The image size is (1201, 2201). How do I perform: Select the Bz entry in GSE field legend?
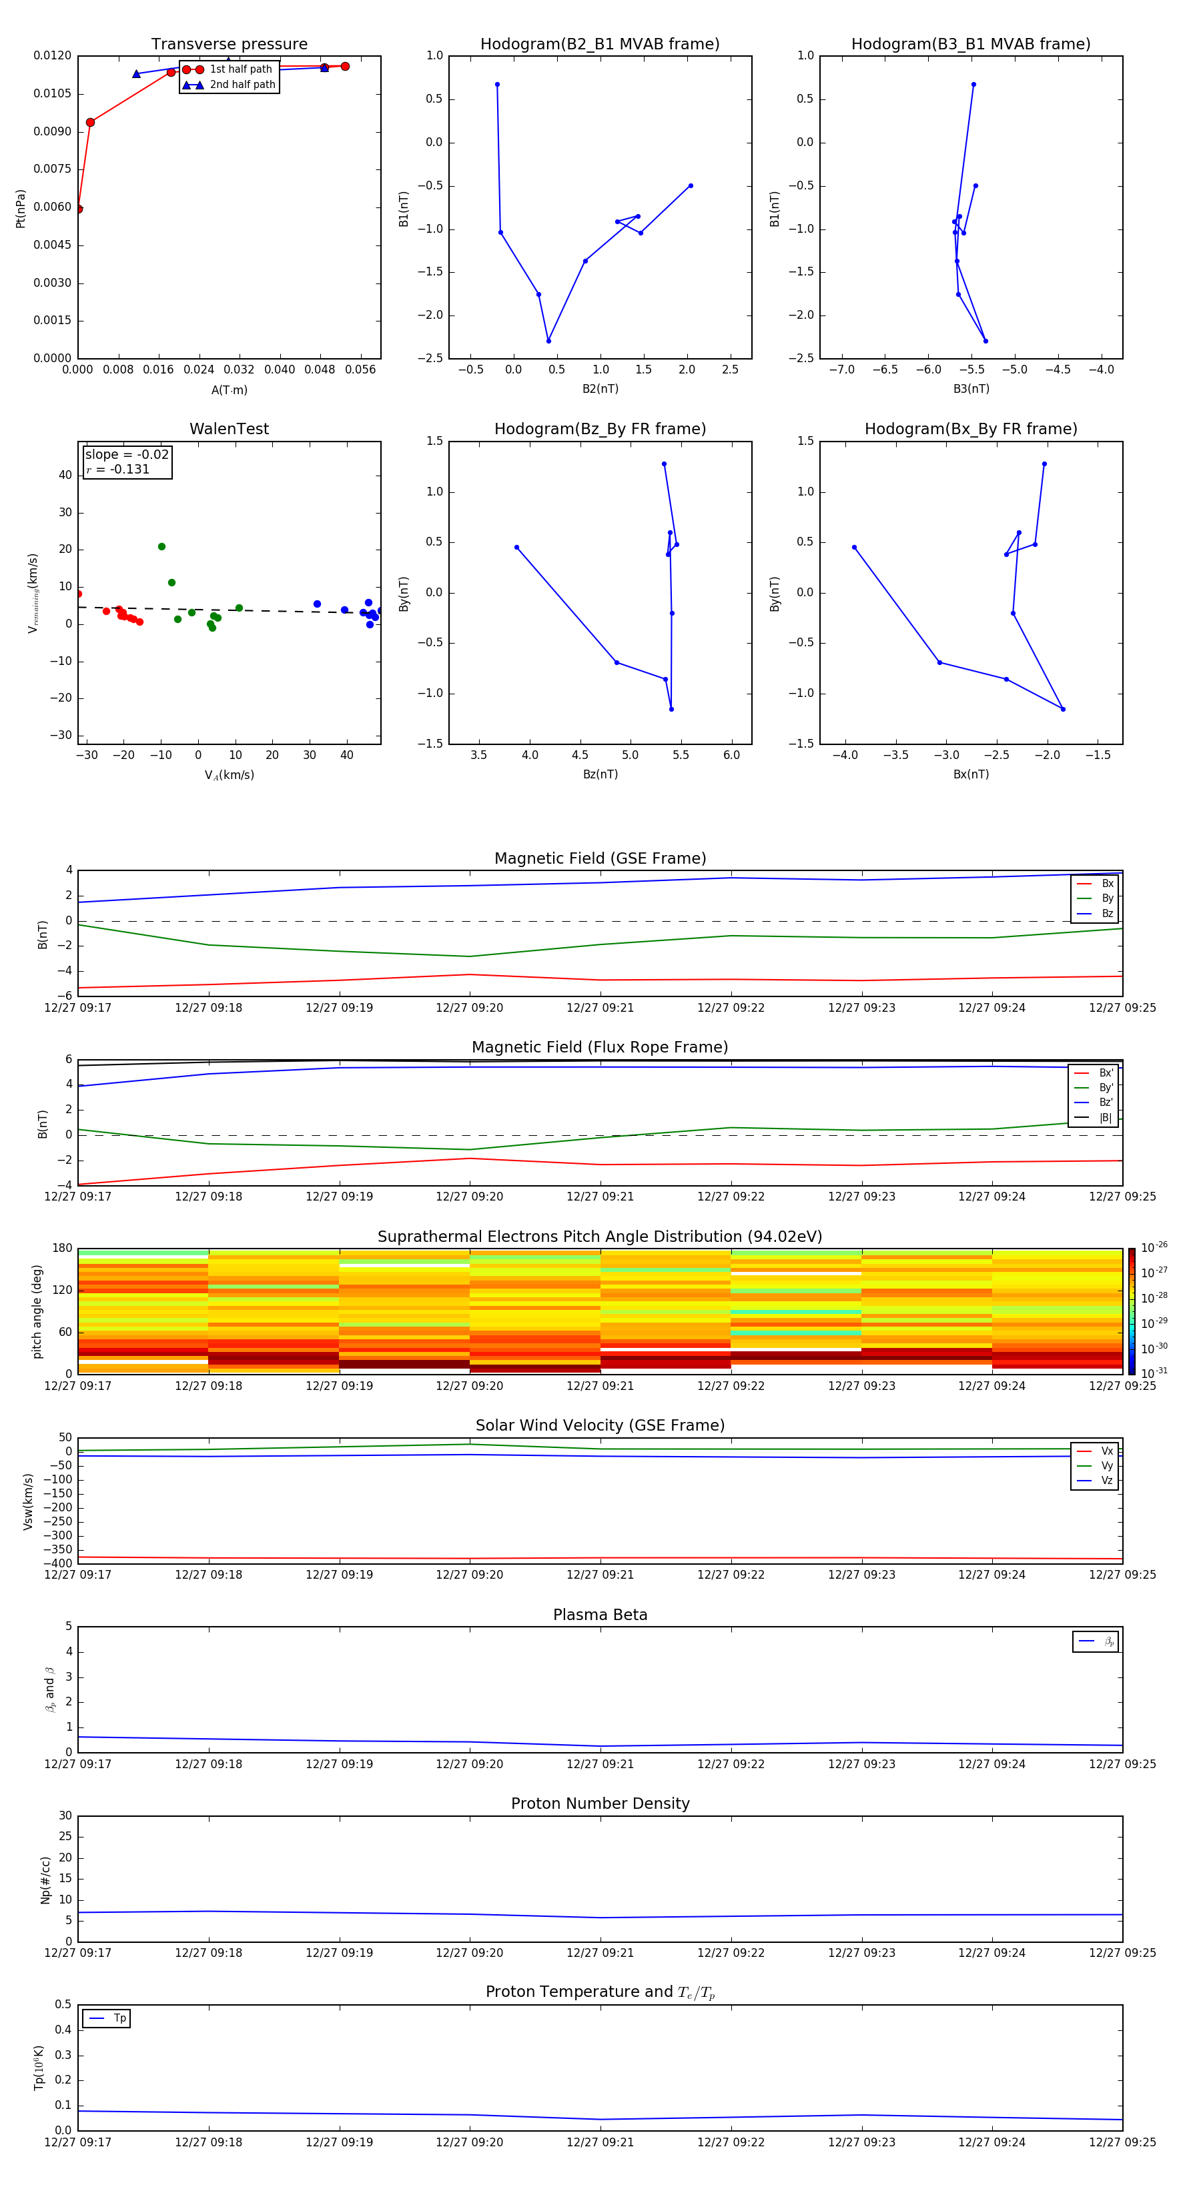coord(1095,913)
